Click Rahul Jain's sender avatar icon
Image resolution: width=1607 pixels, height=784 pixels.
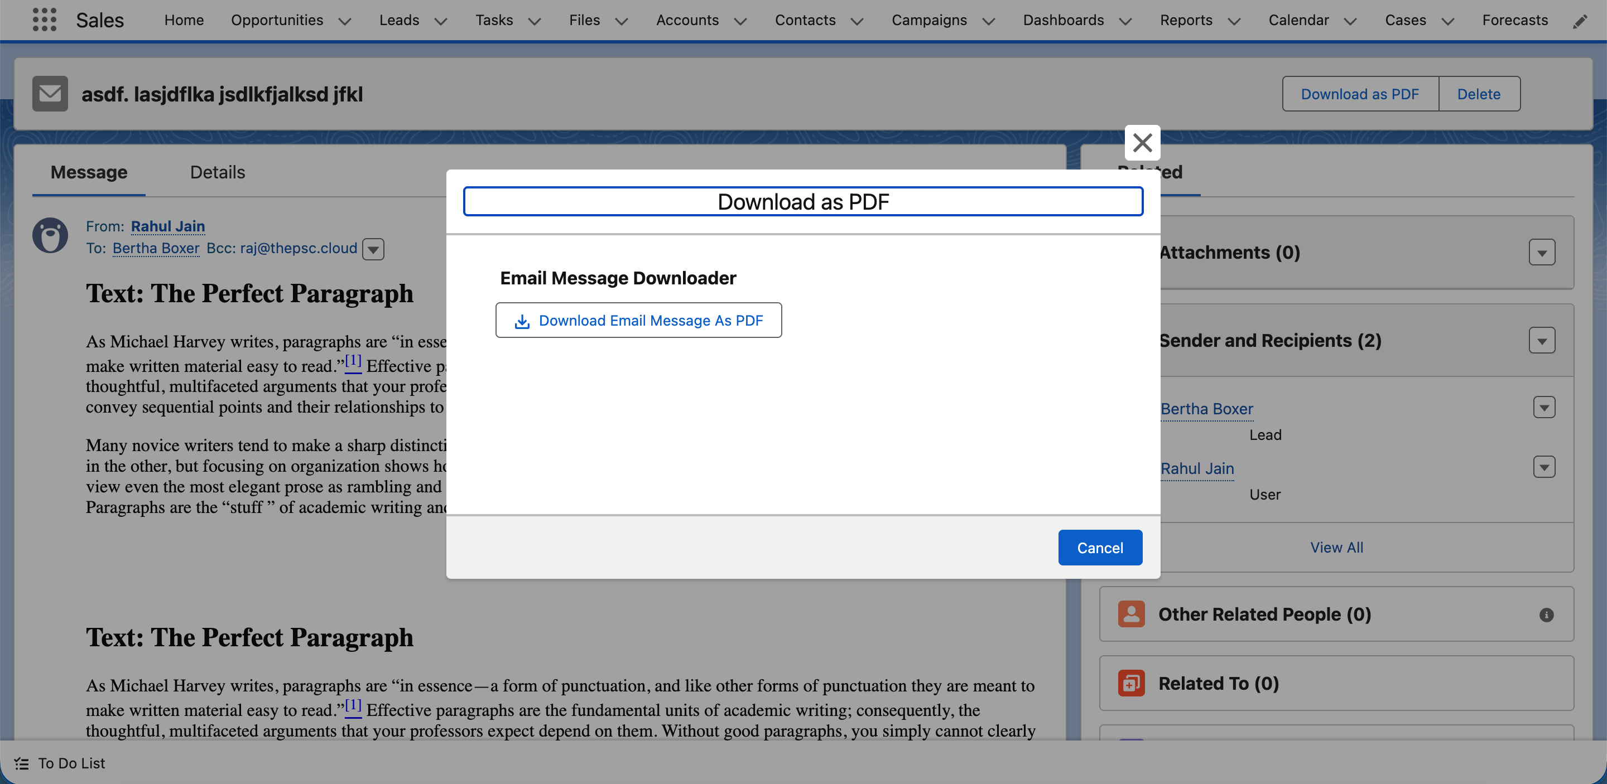50,235
